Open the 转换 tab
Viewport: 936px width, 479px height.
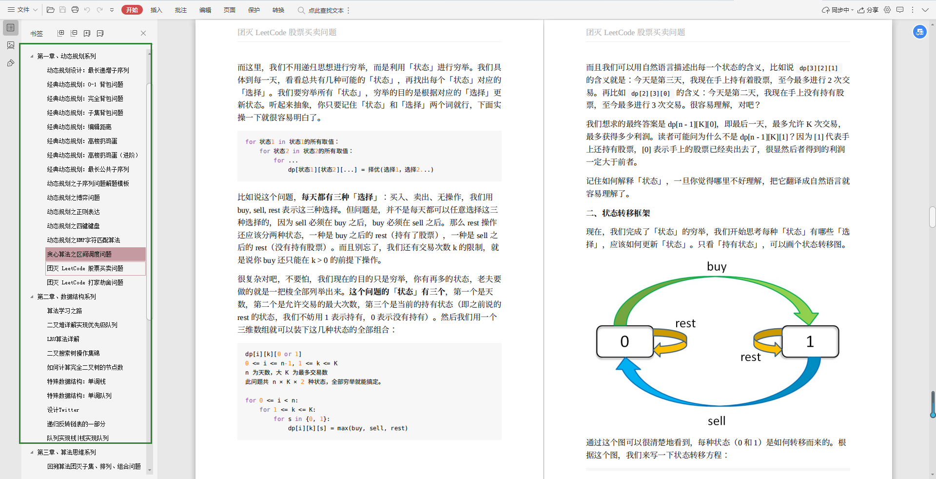tap(278, 10)
